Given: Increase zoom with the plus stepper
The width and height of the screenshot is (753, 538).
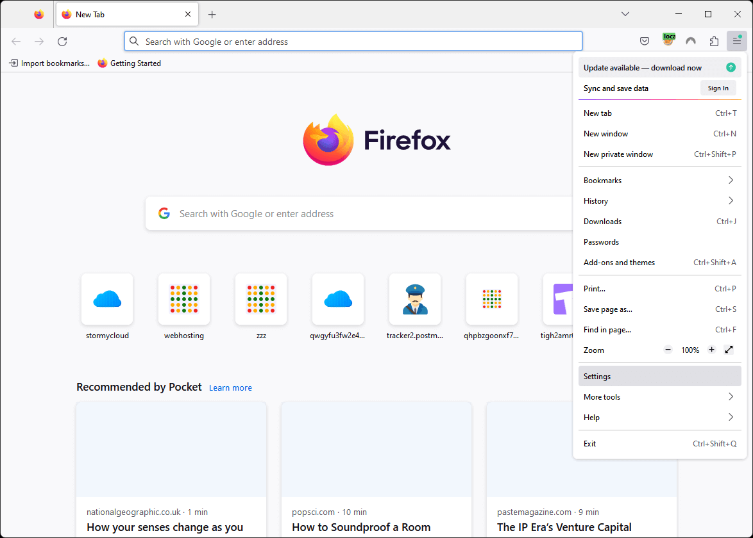Looking at the screenshot, I should pos(711,350).
